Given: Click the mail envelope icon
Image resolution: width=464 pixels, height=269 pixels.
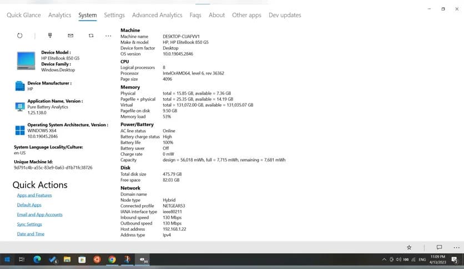Looking at the screenshot, I should point(70,35).
